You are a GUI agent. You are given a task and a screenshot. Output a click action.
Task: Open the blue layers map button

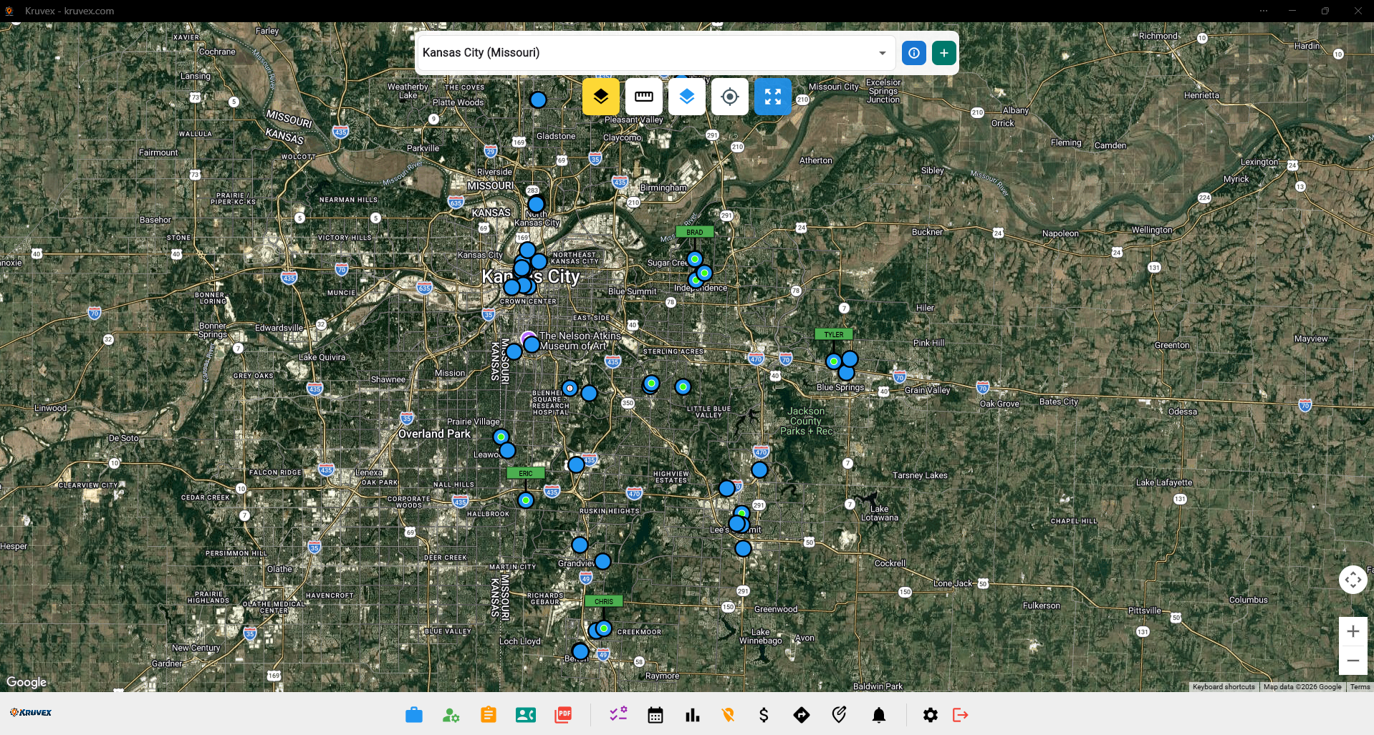(687, 97)
